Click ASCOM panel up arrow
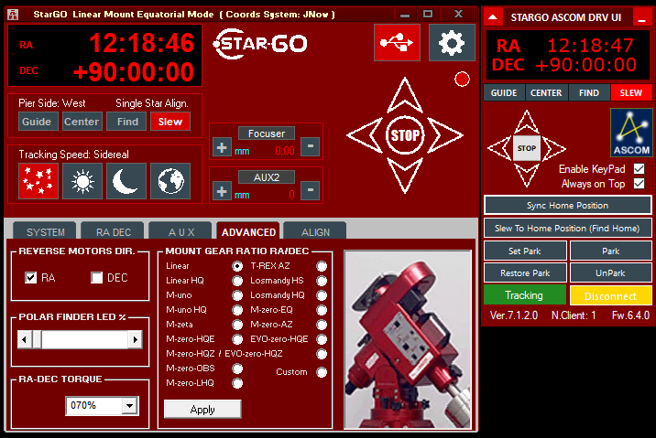Viewport: 656px width, 438px height. 527,122
